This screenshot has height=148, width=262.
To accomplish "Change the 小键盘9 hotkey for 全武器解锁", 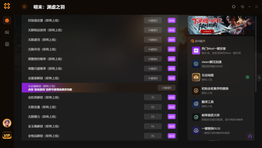I will click(x=166, y=88).
